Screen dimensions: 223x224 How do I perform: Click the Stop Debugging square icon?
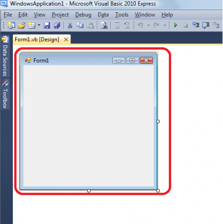[x=186, y=25]
